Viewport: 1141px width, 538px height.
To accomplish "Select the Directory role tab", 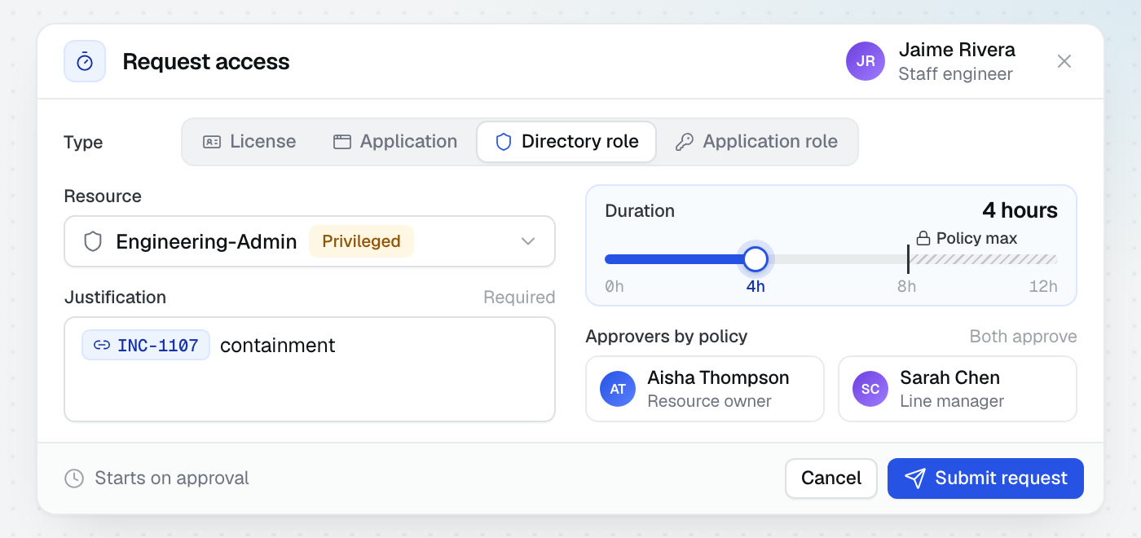I will (566, 142).
